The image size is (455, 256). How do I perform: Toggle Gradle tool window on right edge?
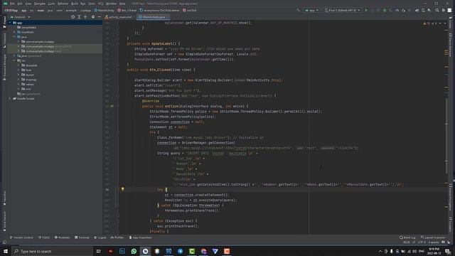point(450,23)
